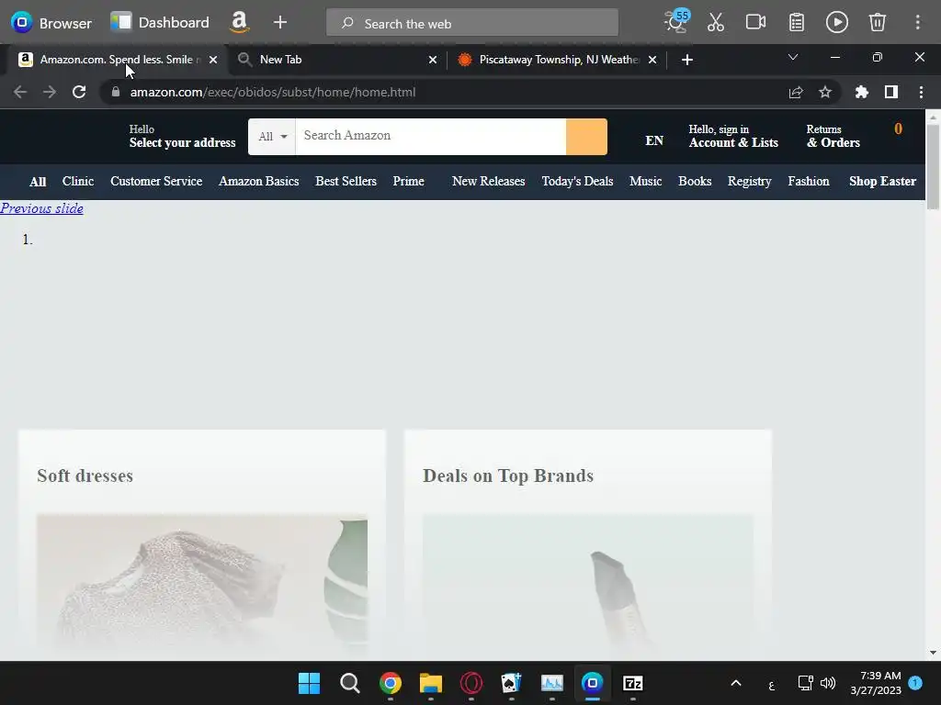This screenshot has width=941, height=705.
Task: View site info via the lock icon
Action: click(x=116, y=92)
